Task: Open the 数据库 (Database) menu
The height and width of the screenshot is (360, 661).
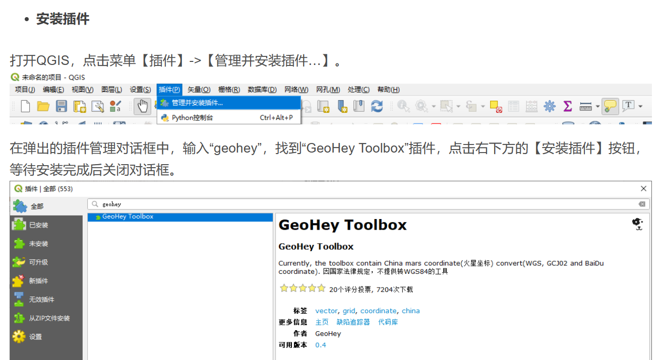Action: pyautogui.click(x=262, y=90)
